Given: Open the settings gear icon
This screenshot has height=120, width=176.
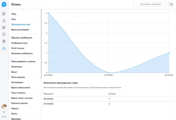Looking at the screenshot, I should pos(4,27).
